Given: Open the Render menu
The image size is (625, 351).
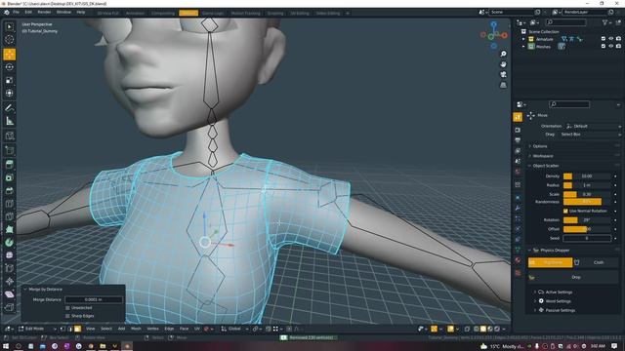Looking at the screenshot, I should click(44, 13).
